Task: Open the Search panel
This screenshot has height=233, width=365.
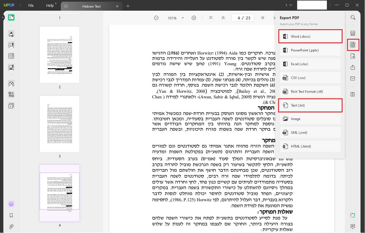Action: tap(353, 17)
